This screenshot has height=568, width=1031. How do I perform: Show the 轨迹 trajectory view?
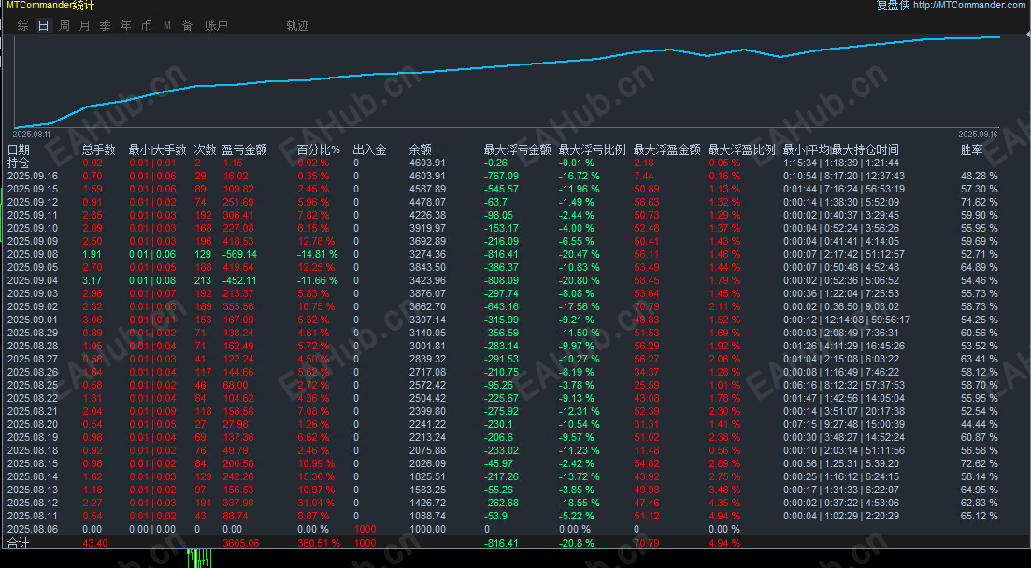coord(297,25)
